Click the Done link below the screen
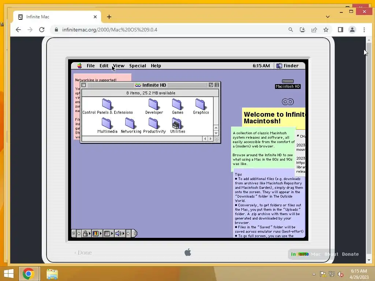This screenshot has height=281, width=375. pyautogui.click(x=83, y=252)
